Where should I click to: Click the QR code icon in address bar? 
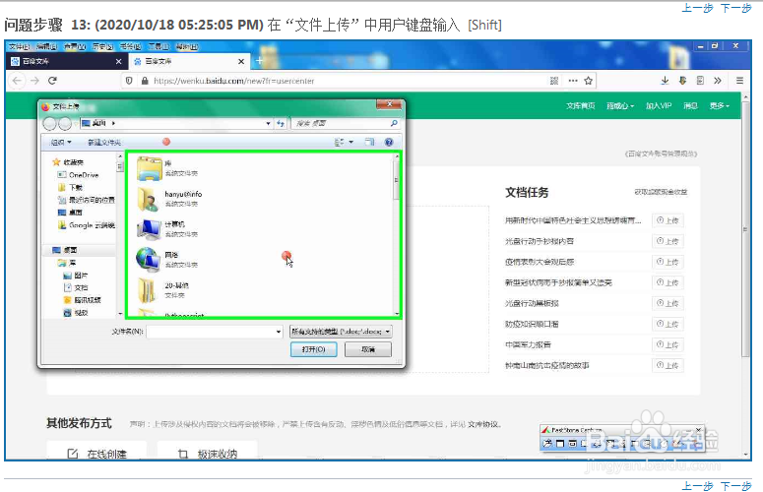pyautogui.click(x=553, y=81)
